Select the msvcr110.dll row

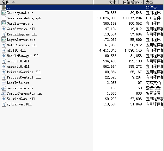click(82, 66)
